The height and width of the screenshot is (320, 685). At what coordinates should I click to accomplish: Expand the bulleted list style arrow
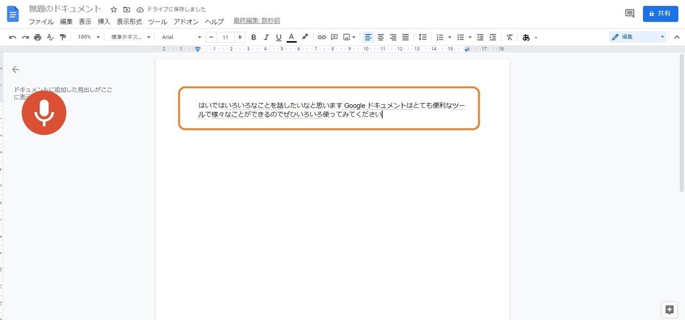pos(470,37)
